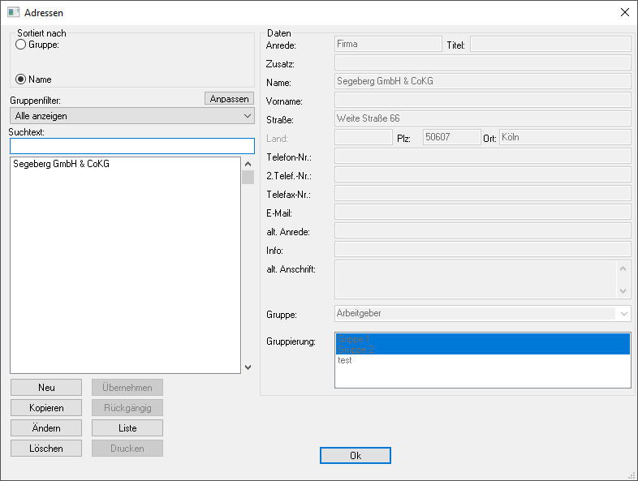Click the Anpassen button

[x=229, y=99]
